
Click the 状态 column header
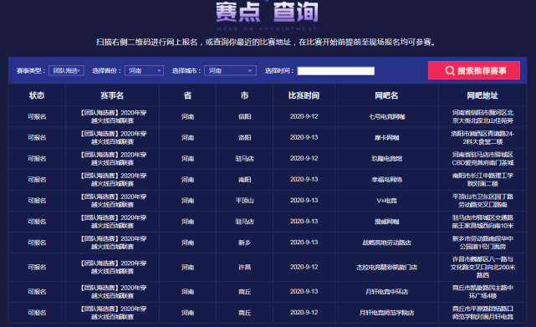[x=37, y=95]
